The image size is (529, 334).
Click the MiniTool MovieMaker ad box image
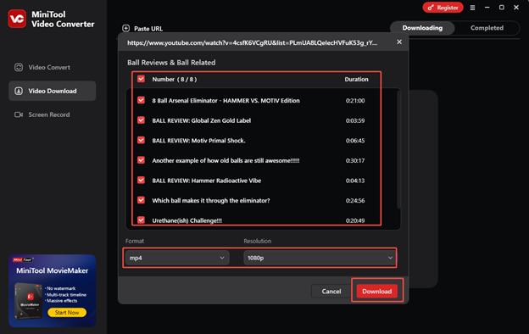pos(29,301)
